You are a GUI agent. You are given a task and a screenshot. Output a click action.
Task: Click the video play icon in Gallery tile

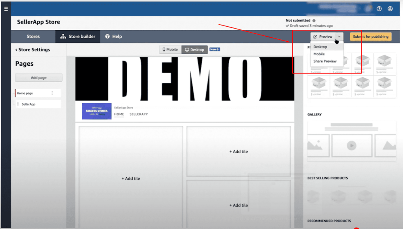coord(351,145)
